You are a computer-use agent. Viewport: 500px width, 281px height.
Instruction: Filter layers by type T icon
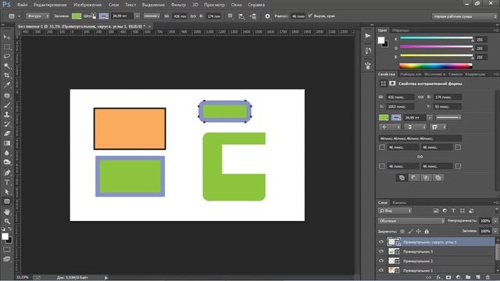coord(453,211)
